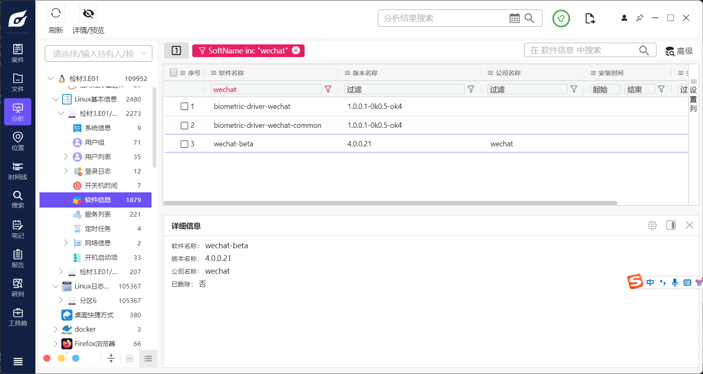Select the 定时任务 tree item

point(95,229)
